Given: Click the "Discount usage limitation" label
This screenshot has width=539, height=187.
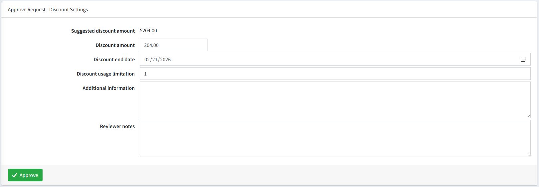Looking at the screenshot, I should pyautogui.click(x=106, y=74).
